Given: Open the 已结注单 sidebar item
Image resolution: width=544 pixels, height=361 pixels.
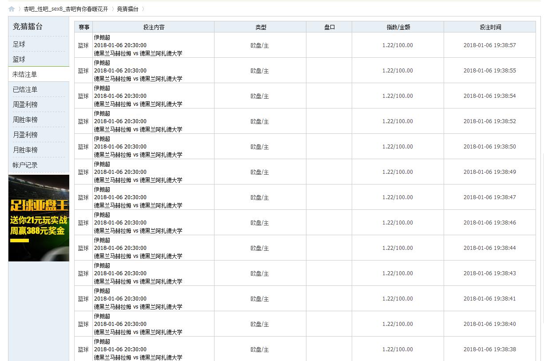Looking at the screenshot, I should click(x=25, y=90).
